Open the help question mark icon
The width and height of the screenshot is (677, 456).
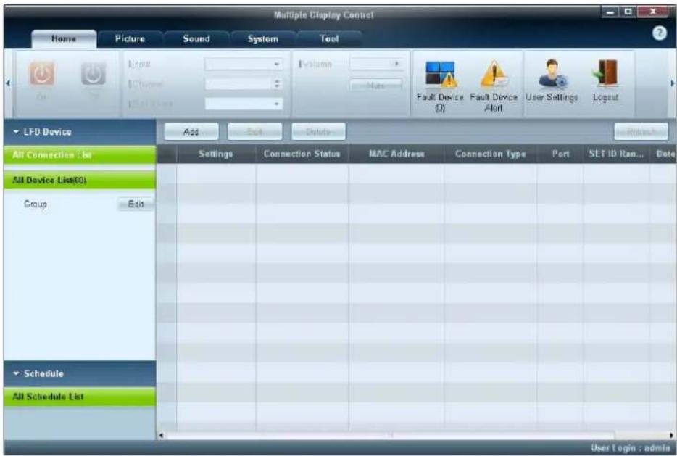click(x=659, y=33)
